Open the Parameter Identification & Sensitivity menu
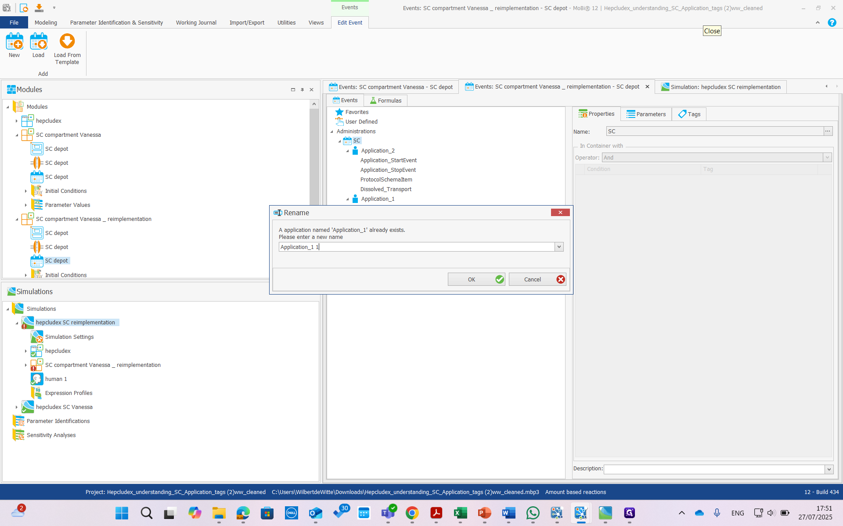Viewport: 843px width, 526px height. [116, 23]
